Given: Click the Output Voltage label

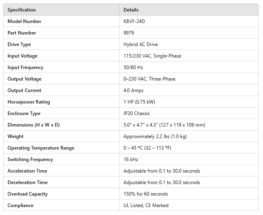Looking at the screenshot, I should [x=24, y=79].
